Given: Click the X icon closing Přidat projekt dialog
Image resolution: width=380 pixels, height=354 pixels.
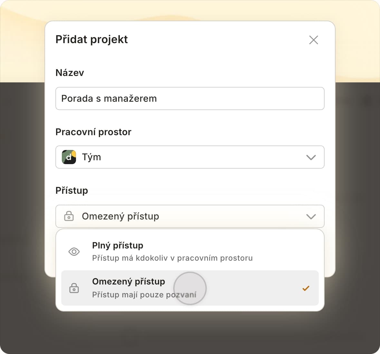Looking at the screenshot, I should [x=313, y=40].
